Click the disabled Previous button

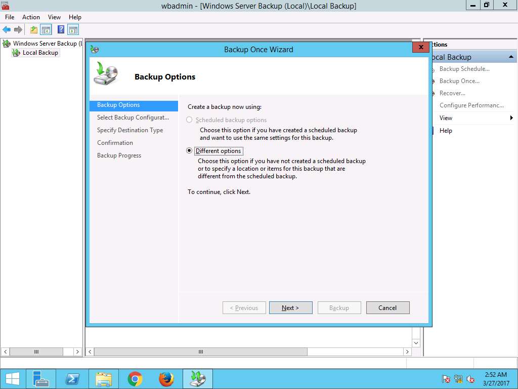tap(244, 307)
